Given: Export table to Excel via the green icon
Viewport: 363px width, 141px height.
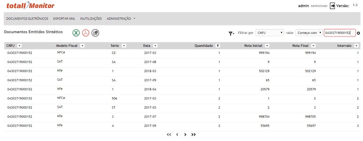Looking at the screenshot, I should (x=76, y=33).
